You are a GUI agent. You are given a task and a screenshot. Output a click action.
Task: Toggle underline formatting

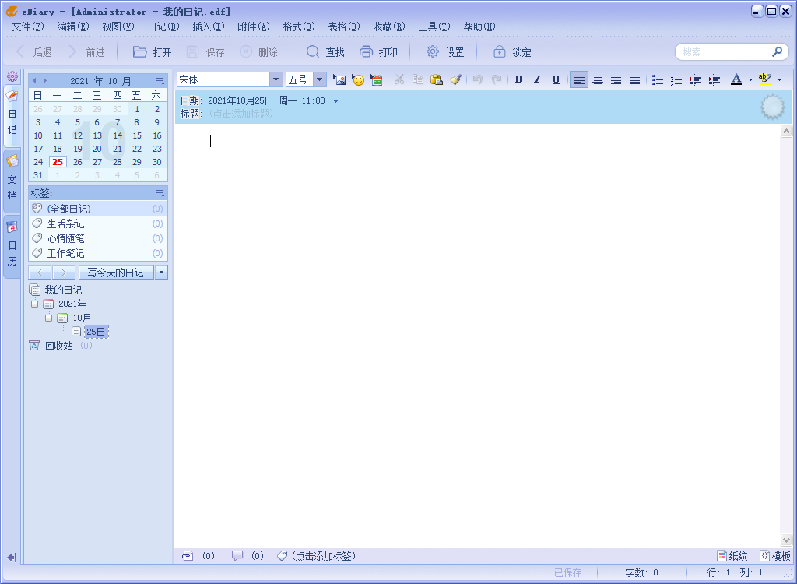point(556,79)
